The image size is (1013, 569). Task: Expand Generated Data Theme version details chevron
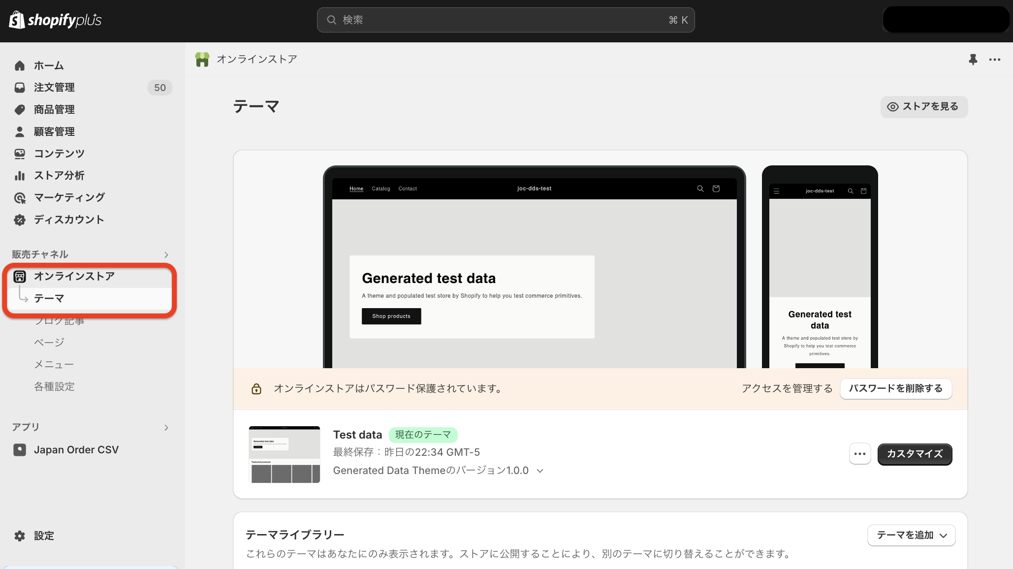[x=540, y=471]
